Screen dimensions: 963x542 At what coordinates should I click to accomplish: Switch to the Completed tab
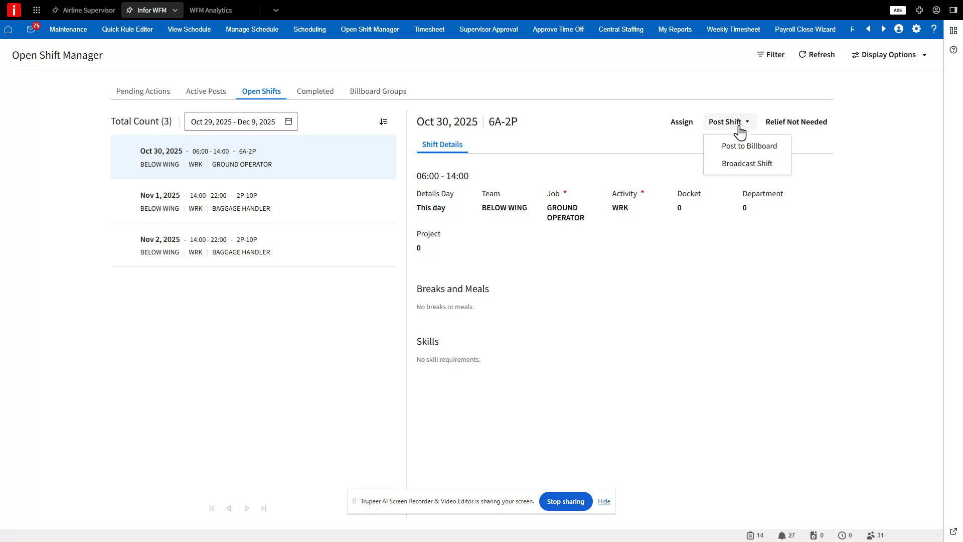[x=315, y=91]
